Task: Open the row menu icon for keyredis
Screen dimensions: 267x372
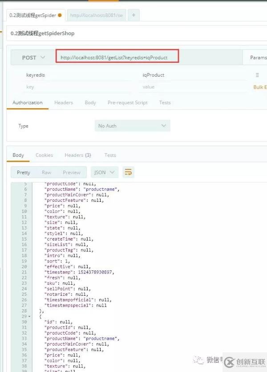Action: (x=257, y=75)
